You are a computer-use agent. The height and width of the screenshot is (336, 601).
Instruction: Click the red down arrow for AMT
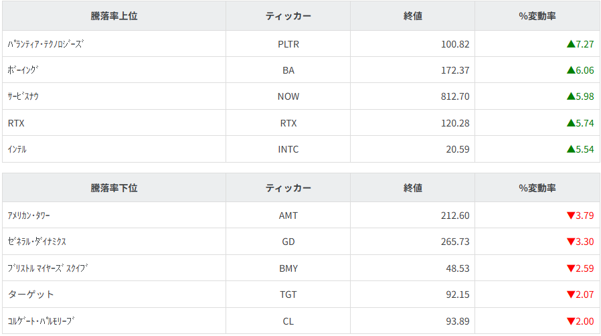coord(571,216)
